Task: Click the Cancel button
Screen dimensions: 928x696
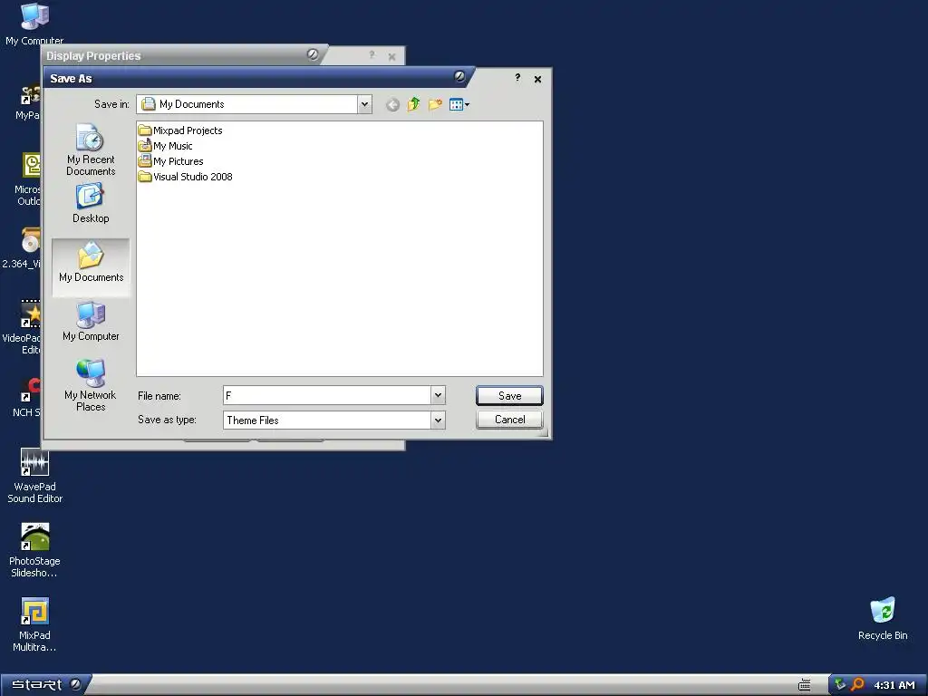Action: [x=509, y=420]
